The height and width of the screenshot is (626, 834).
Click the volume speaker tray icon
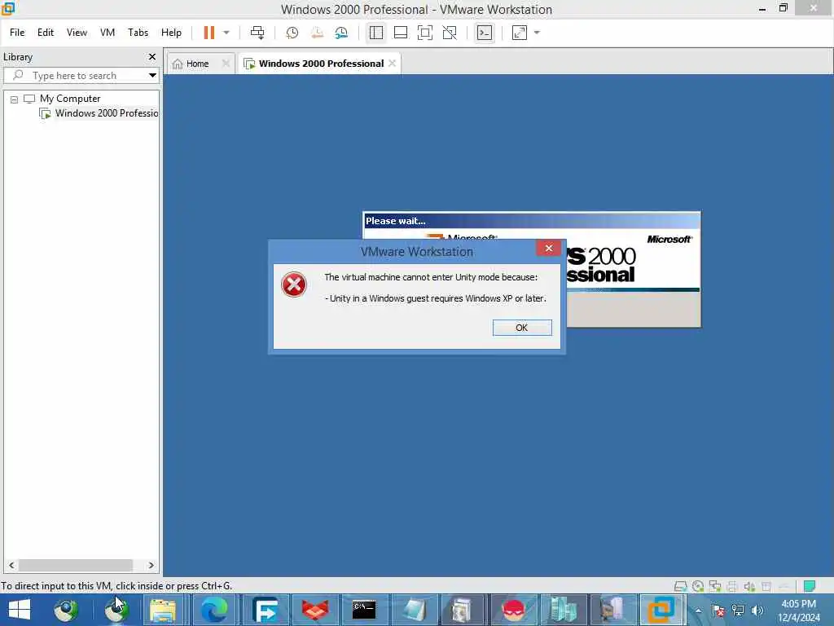(x=757, y=611)
